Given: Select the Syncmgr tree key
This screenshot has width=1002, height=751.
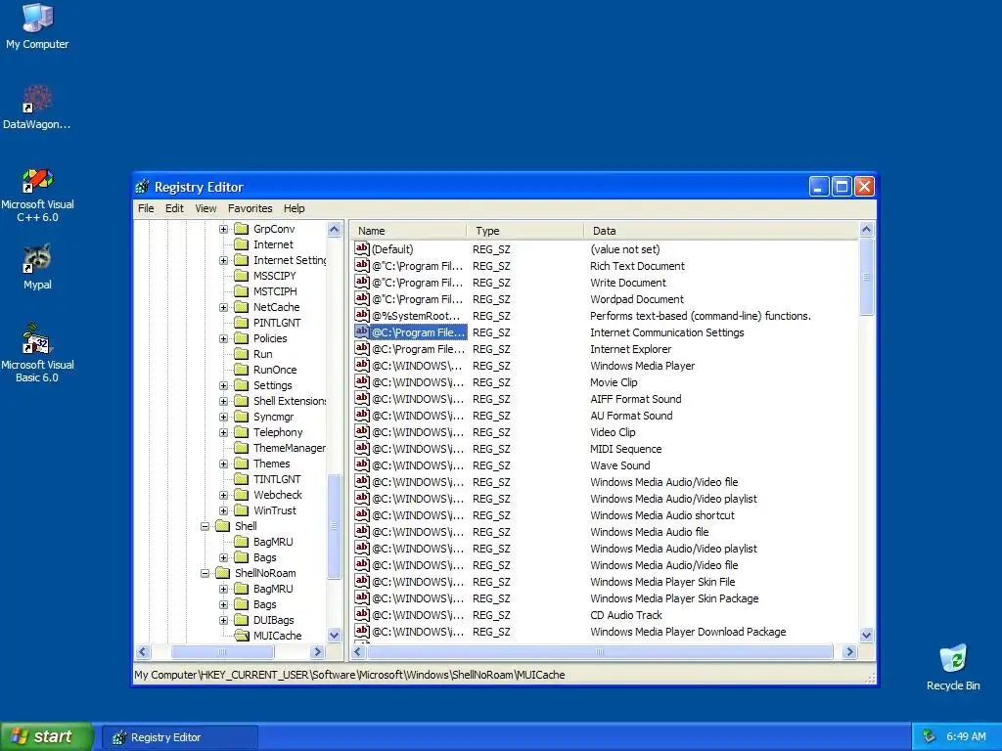Looking at the screenshot, I should tap(274, 417).
